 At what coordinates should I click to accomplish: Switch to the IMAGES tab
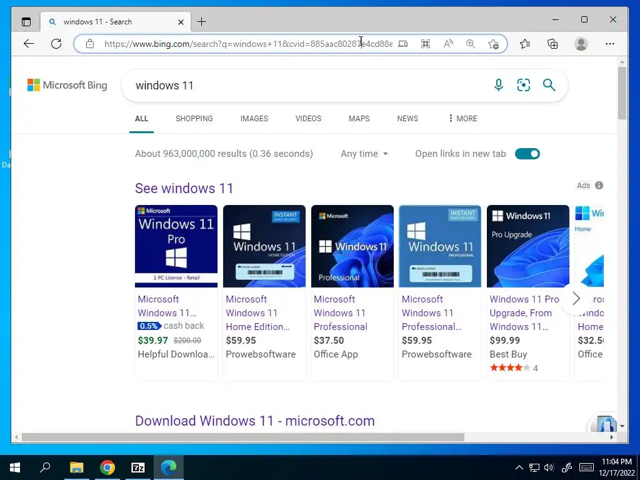click(x=254, y=119)
